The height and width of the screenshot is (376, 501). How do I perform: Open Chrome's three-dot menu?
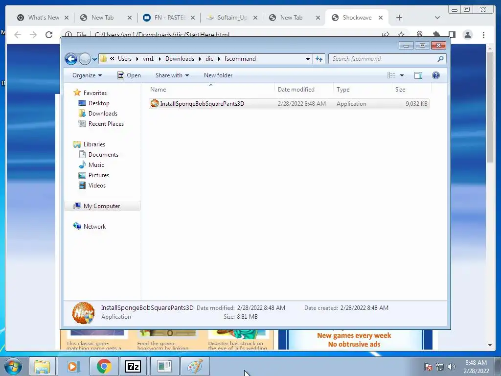[x=484, y=35]
